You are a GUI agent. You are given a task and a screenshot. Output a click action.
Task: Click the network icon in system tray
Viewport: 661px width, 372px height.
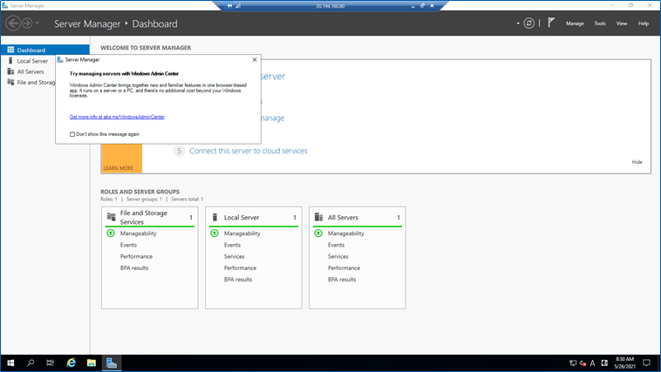573,362
